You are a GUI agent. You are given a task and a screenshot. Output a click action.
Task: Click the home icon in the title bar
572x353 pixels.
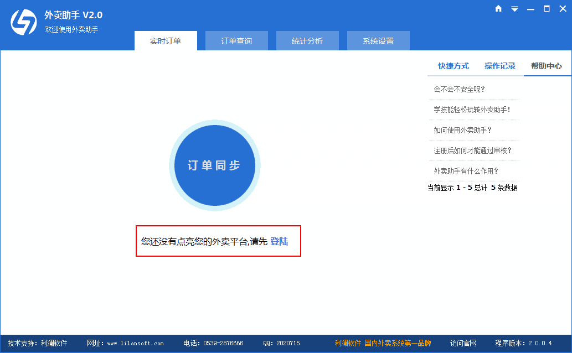(x=498, y=8)
